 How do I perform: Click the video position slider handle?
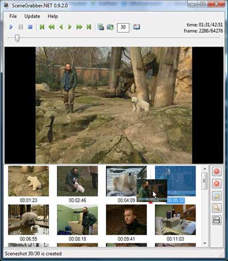(x=17, y=38)
